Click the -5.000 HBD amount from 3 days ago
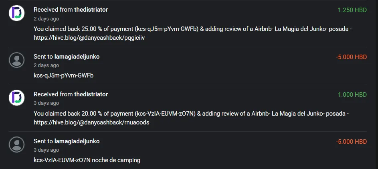The image size is (378, 169). click(352, 142)
